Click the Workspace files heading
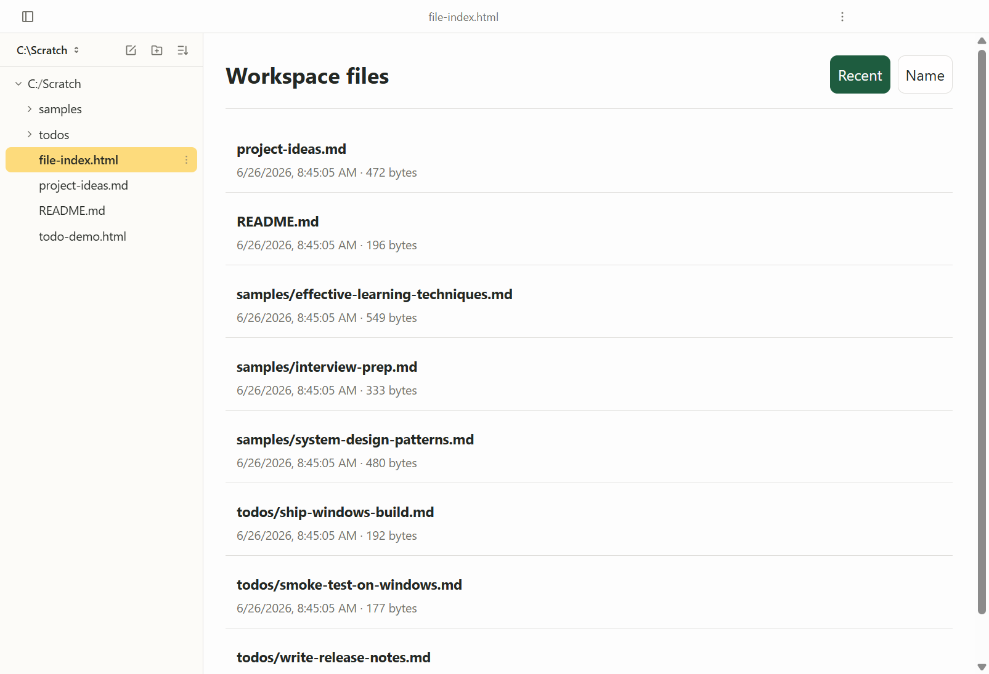Screen dimensions: 989x674 click(x=307, y=76)
